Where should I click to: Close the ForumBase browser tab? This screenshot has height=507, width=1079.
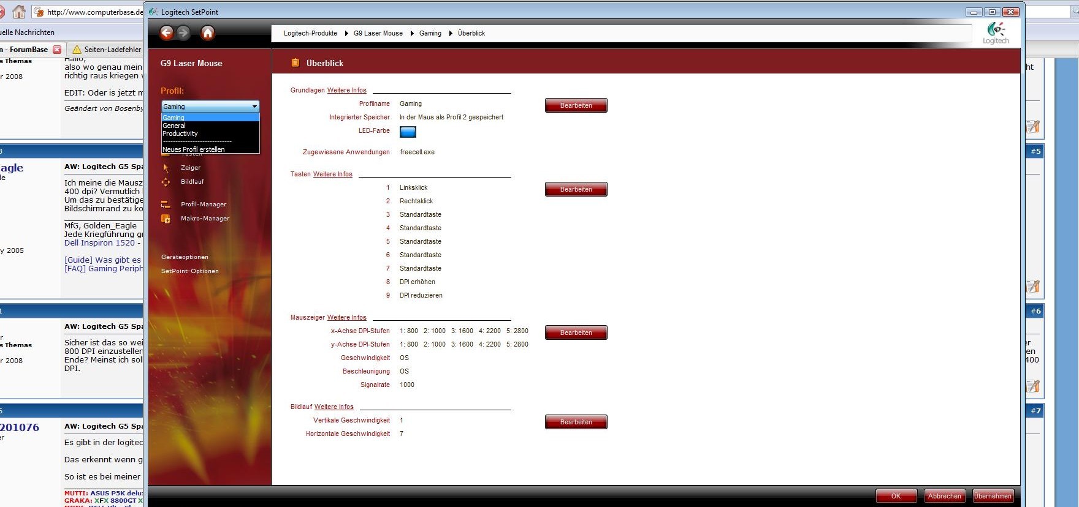[57, 50]
